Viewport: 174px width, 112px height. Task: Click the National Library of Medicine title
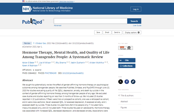click(x=53, y=8)
